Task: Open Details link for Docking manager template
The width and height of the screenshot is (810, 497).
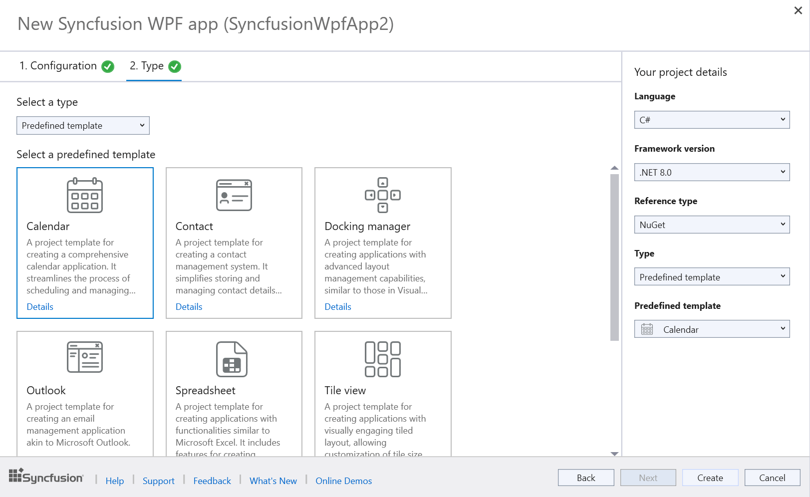Action: click(338, 307)
